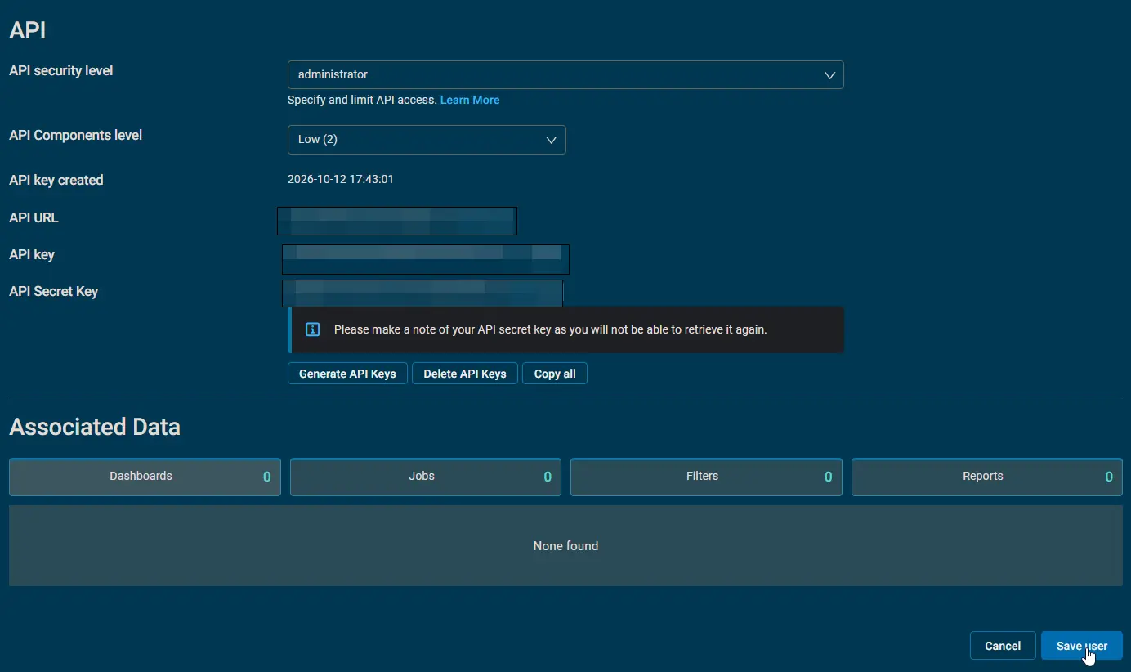This screenshot has width=1131, height=672.
Task: Click the blurred API key value
Action: pyautogui.click(x=426, y=259)
